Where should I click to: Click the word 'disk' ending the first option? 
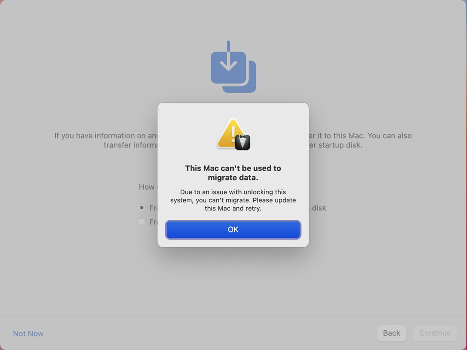click(x=319, y=208)
